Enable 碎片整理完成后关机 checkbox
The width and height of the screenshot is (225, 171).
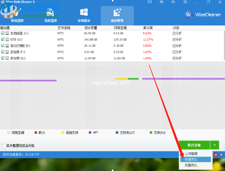[x=4, y=145]
